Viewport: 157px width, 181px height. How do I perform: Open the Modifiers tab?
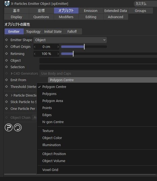click(66, 17)
